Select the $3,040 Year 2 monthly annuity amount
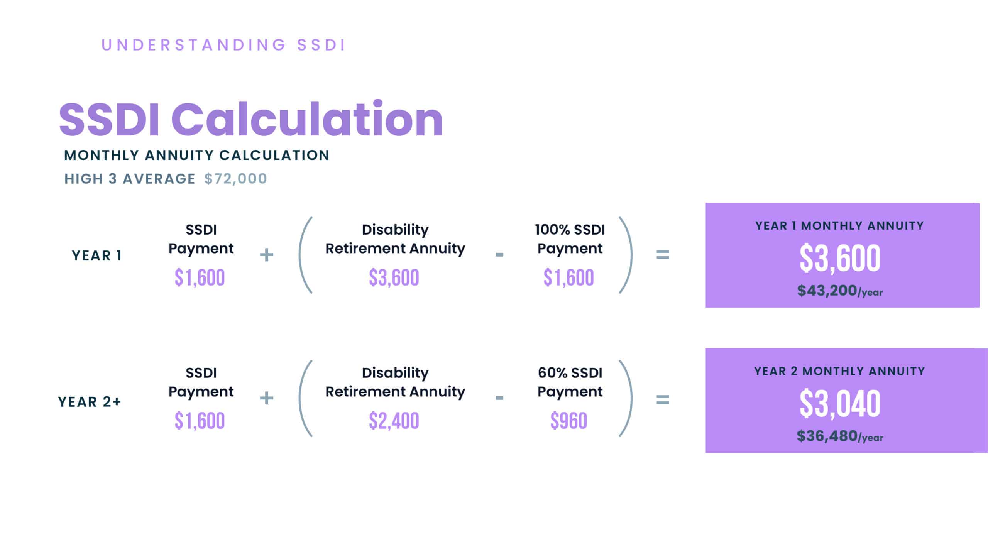Viewport: 988px width, 548px height. (x=840, y=404)
